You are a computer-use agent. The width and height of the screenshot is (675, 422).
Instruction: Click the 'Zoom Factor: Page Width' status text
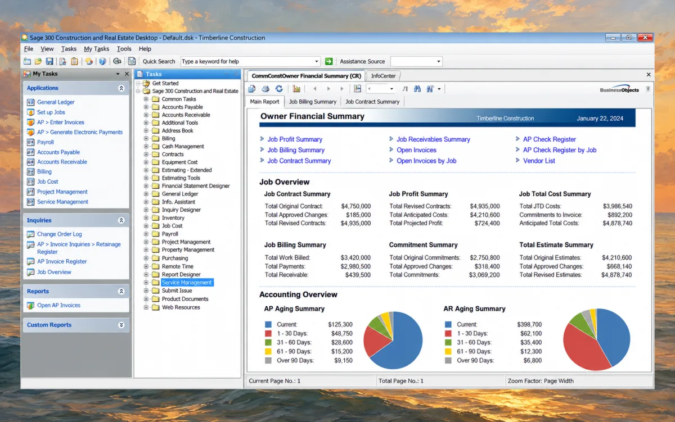(x=541, y=381)
